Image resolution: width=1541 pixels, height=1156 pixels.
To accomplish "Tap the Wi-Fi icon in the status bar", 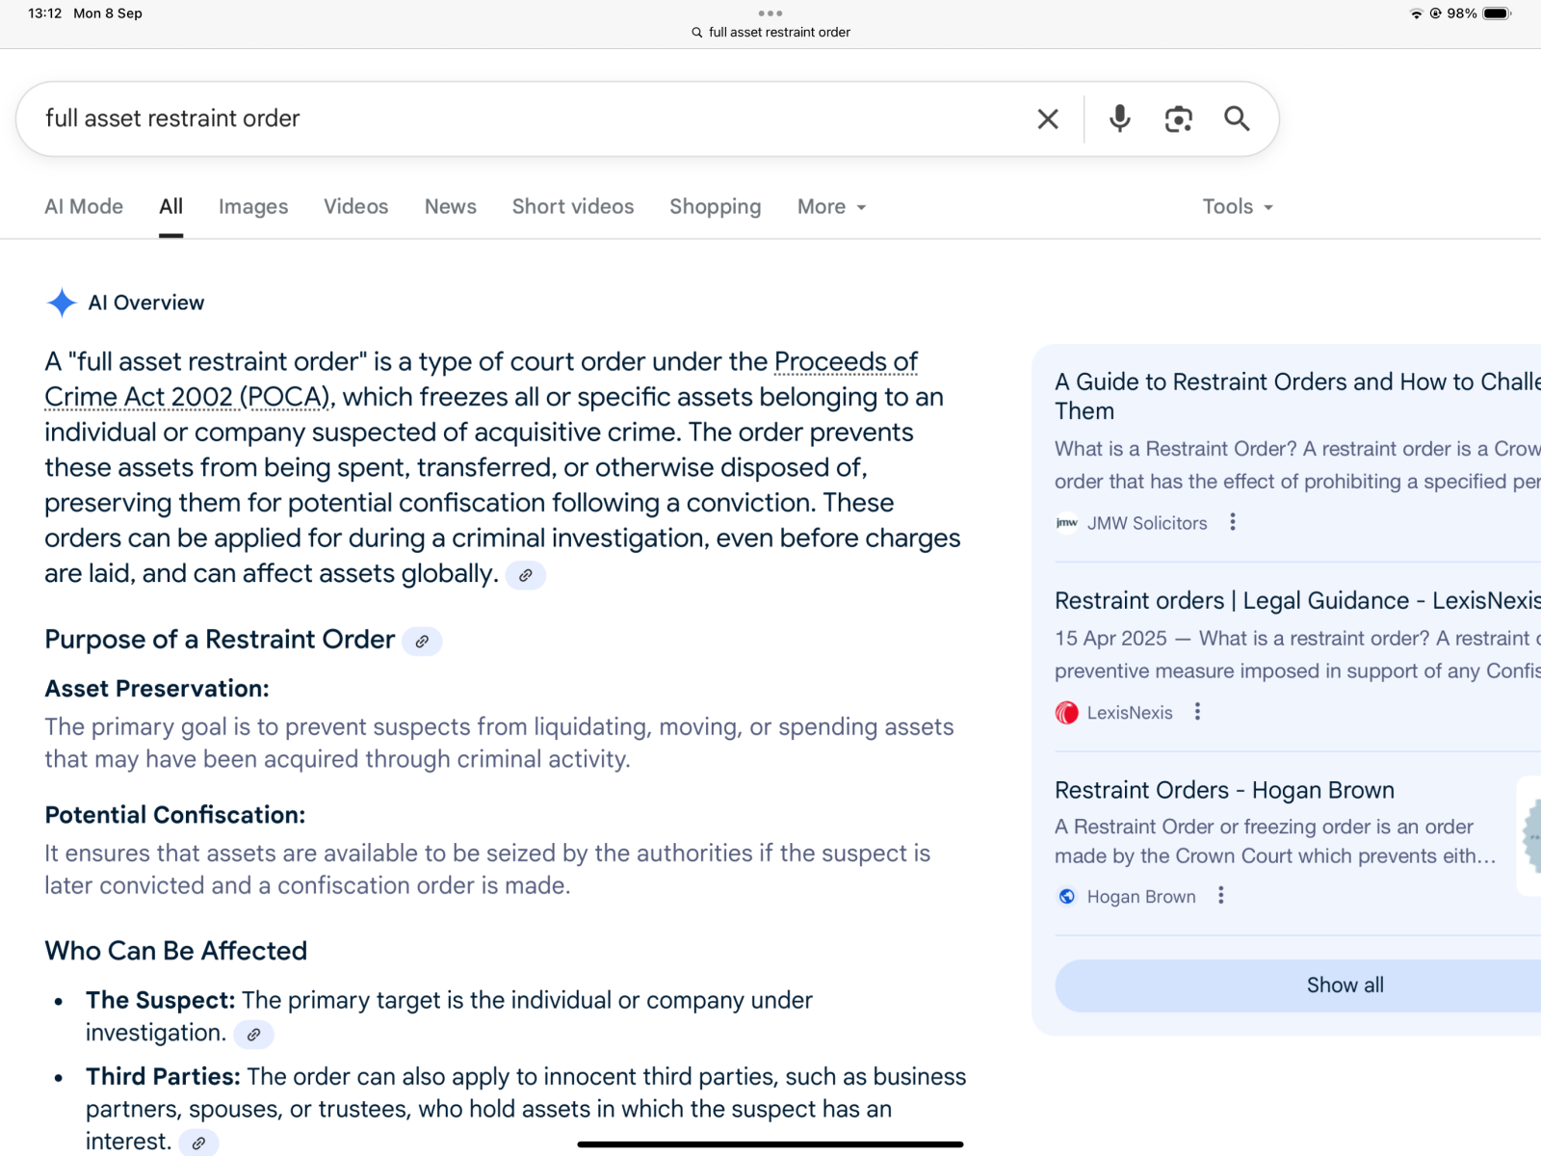I will tap(1416, 13).
